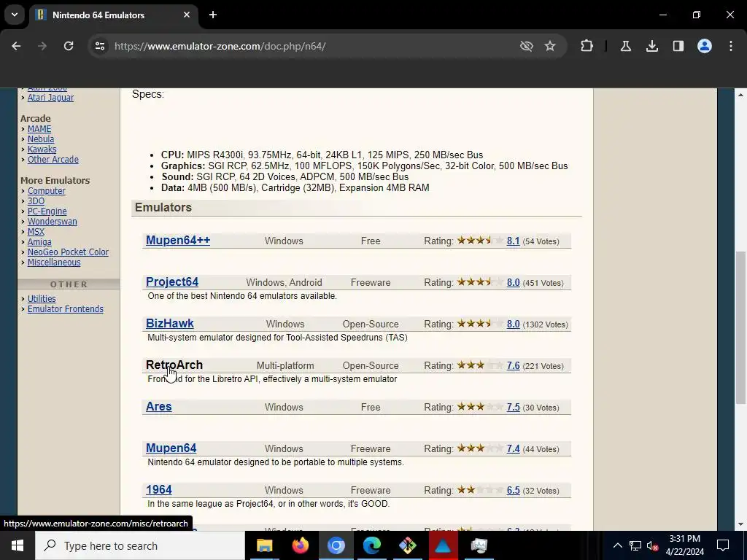Open File Explorer from the taskbar
The width and height of the screenshot is (747, 560).
(264, 545)
